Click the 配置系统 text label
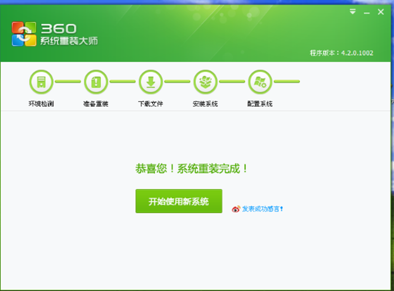Viewport: 394px width, 291px height. coord(260,104)
